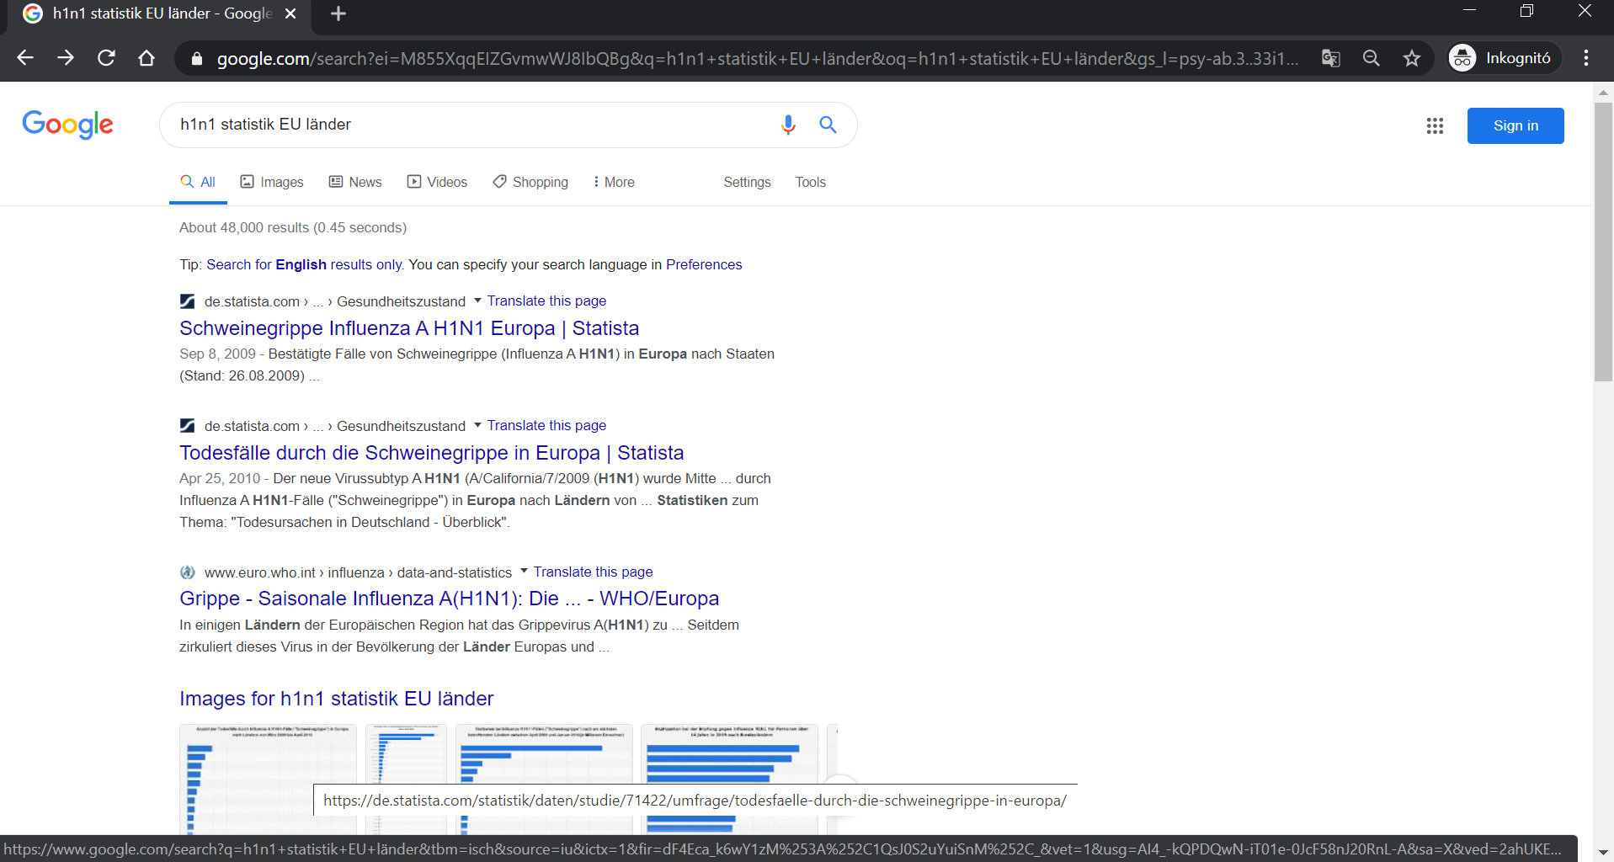This screenshot has width=1614, height=862.
Task: Click the first image result thumbnail
Action: pyautogui.click(x=268, y=779)
